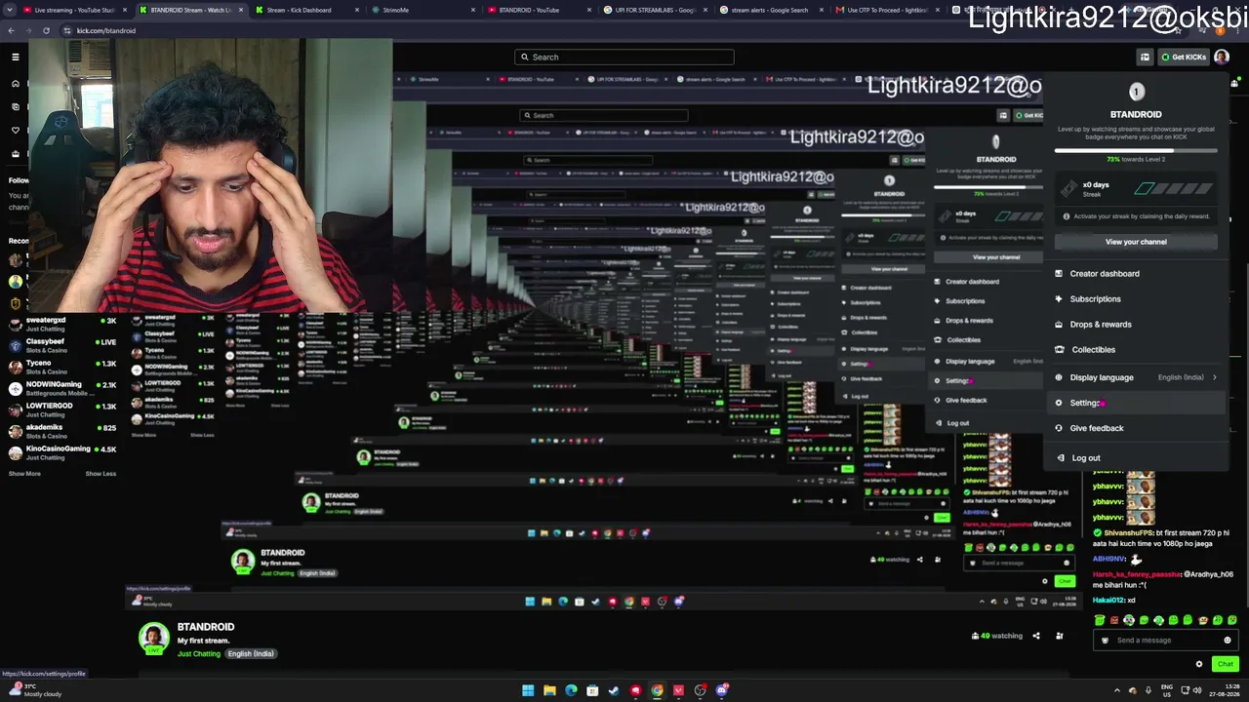The height and width of the screenshot is (702, 1249).
Task: Open BTANDROID channel avatar below stream
Action: coord(153,639)
